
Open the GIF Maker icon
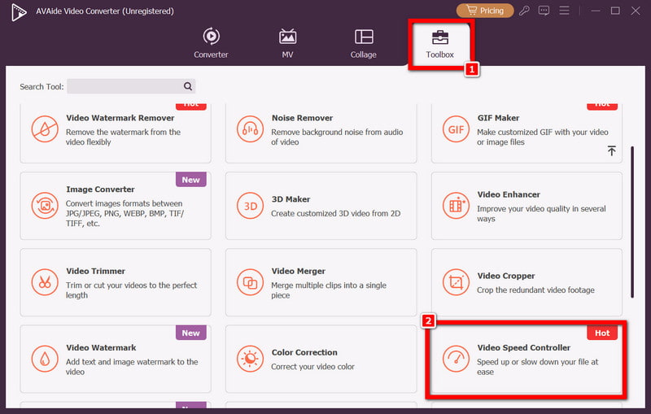(455, 130)
